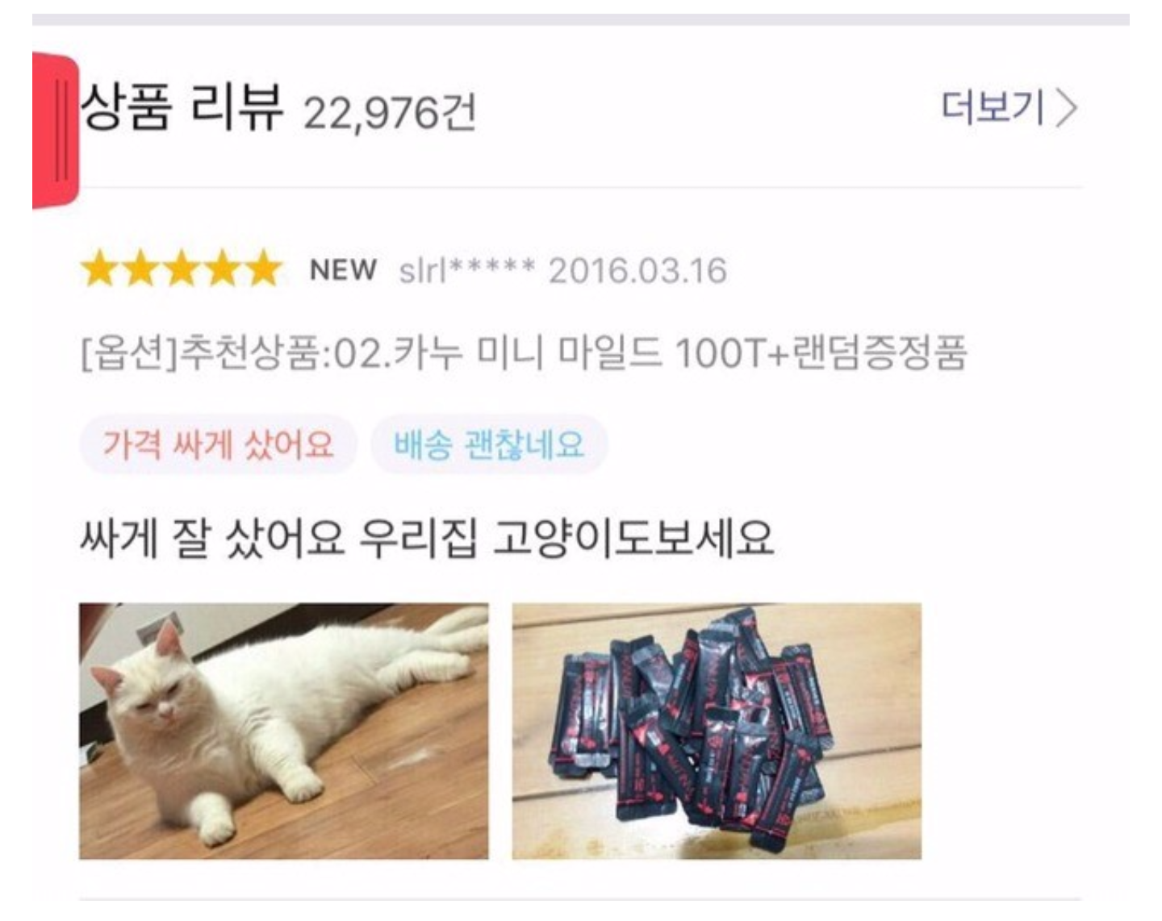Click the chevron arrow next to 더보기

point(1067,108)
